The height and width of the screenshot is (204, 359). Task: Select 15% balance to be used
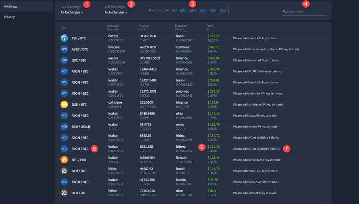183,11
